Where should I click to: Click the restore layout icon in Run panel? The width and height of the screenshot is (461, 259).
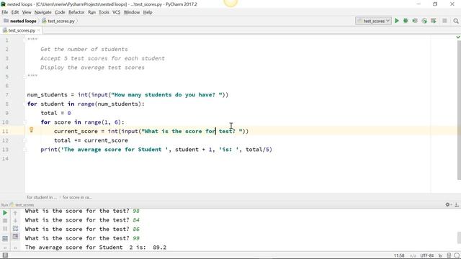coord(5,238)
